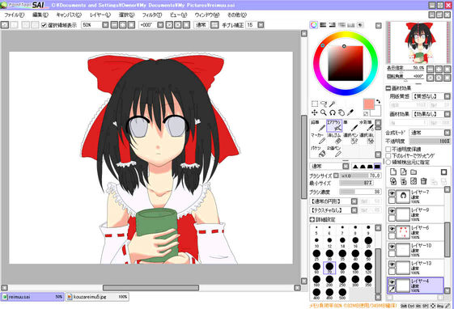The height and width of the screenshot is (309, 454).
Task: Pick the magic wand selection tool
Action: click(x=332, y=104)
